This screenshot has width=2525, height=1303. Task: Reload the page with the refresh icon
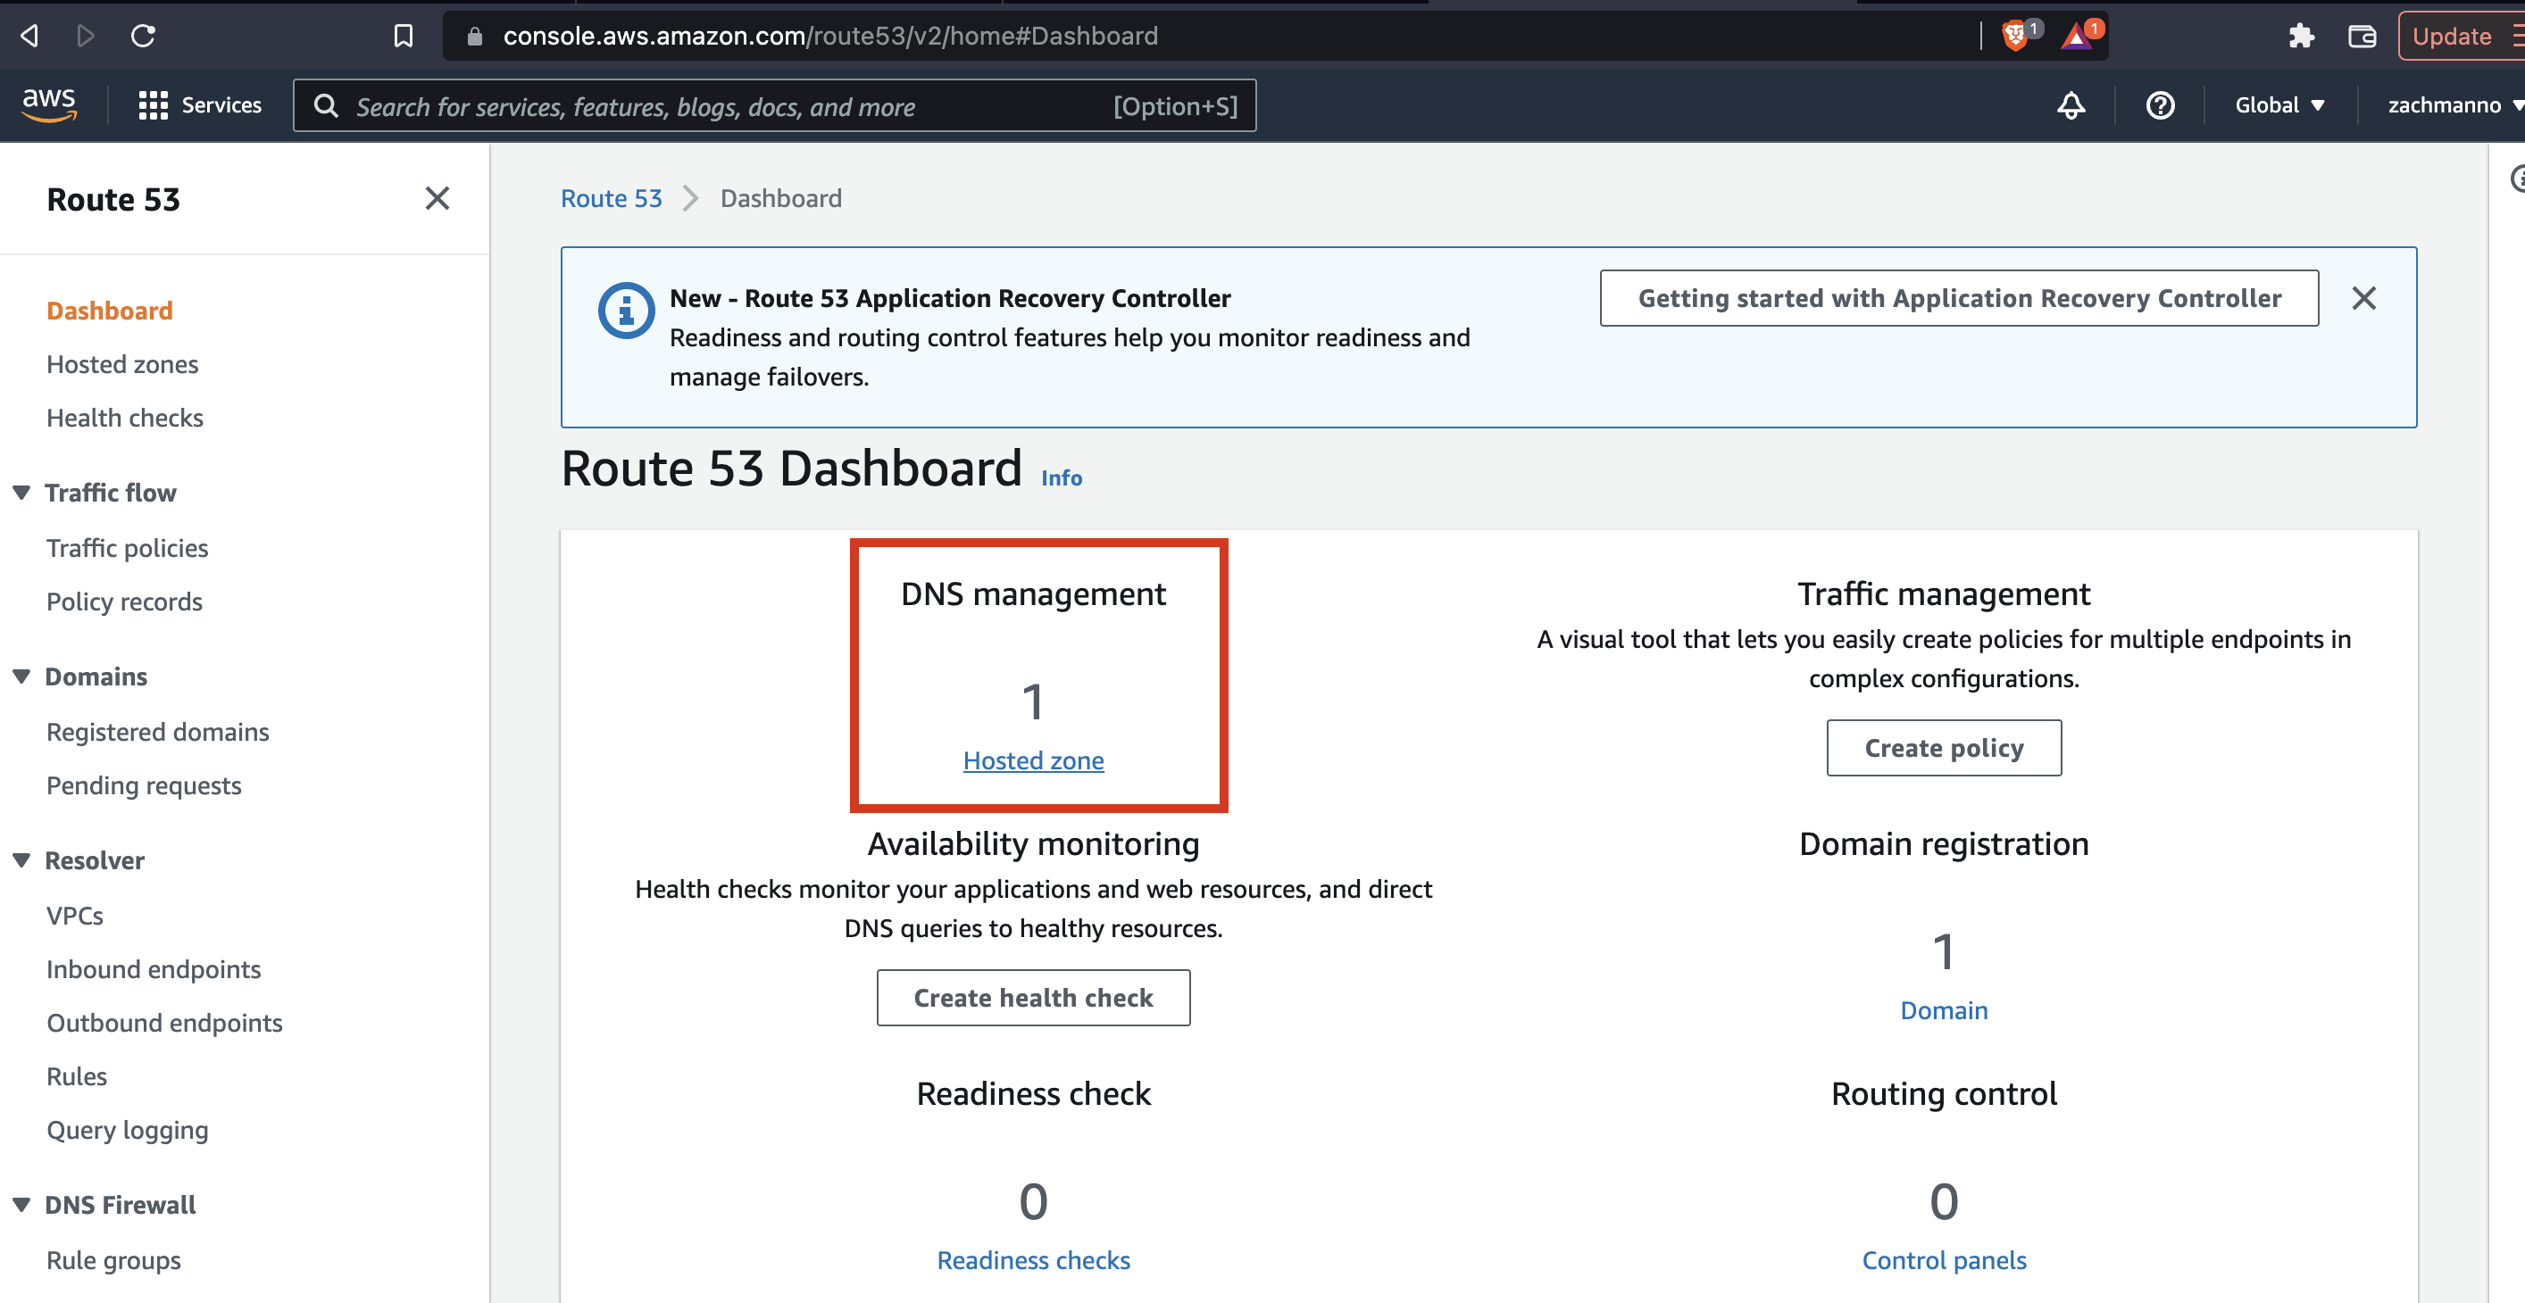click(143, 37)
